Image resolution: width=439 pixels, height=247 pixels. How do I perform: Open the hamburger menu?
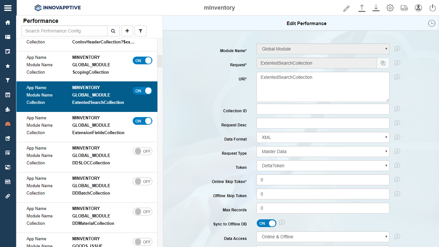pyautogui.click(x=8, y=8)
